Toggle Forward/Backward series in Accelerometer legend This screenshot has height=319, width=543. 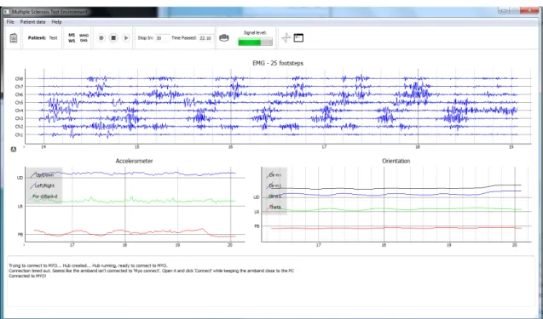tap(44, 197)
